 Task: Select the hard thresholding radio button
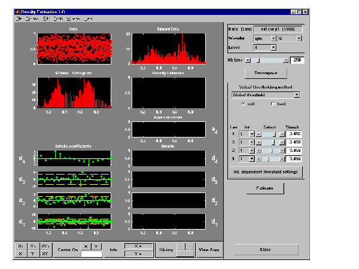[273, 103]
